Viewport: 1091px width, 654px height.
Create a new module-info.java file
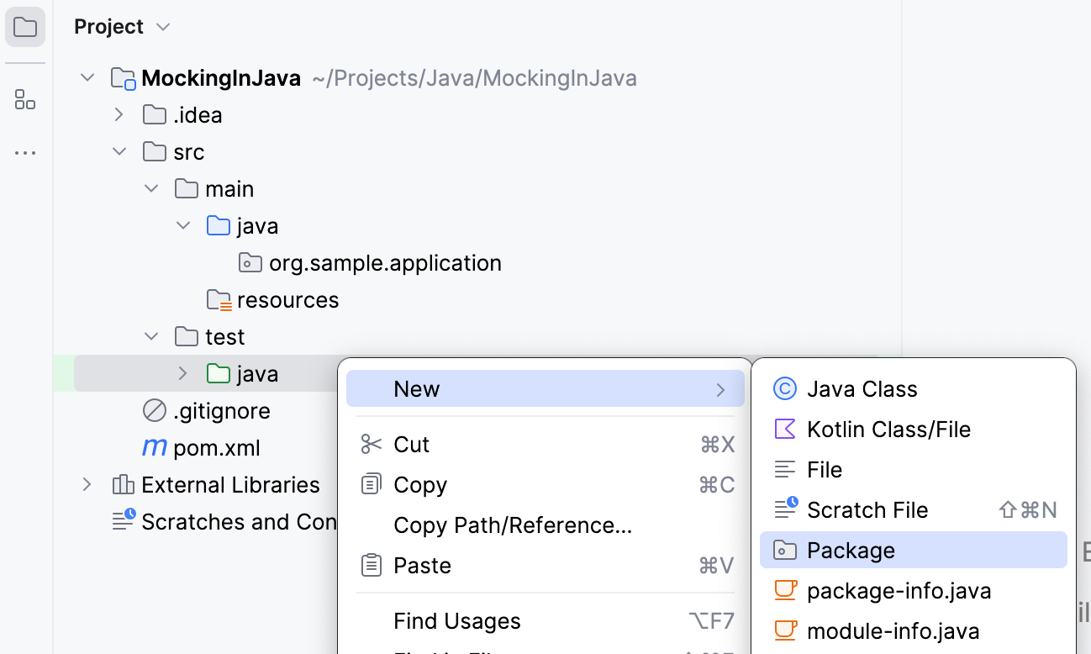tap(893, 630)
